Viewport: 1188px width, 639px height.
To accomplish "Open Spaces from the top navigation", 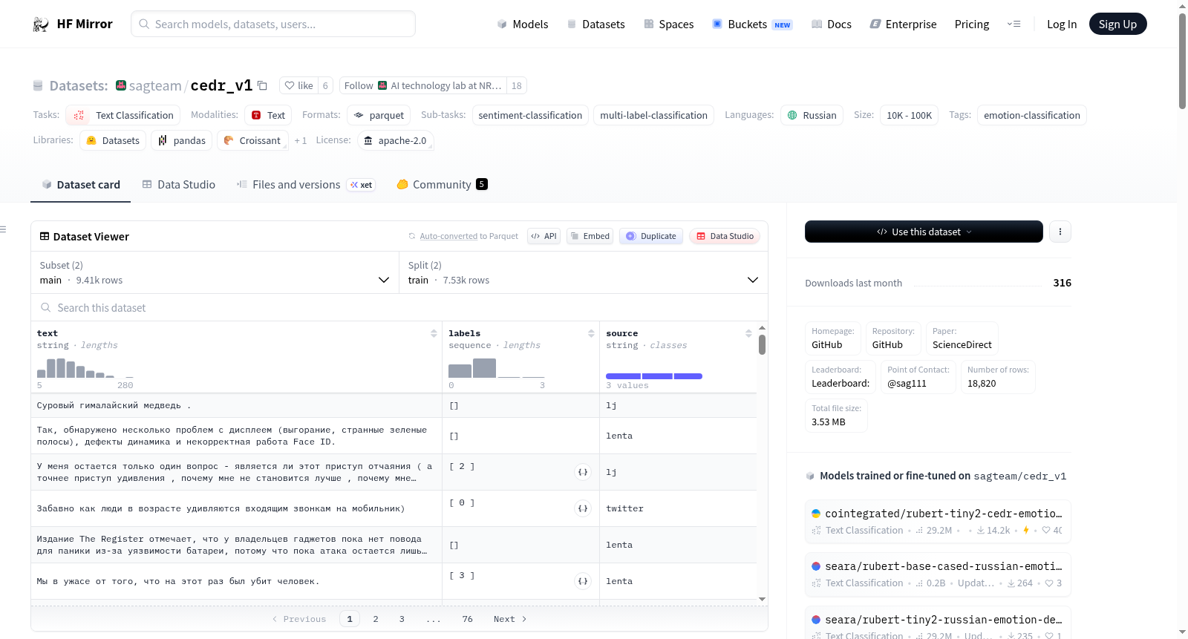I will pyautogui.click(x=668, y=24).
